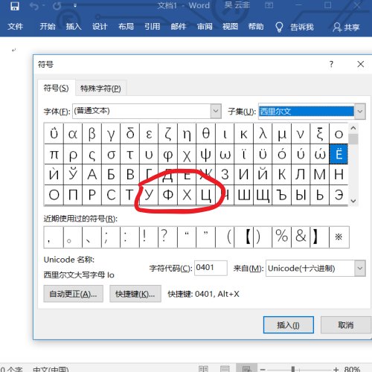The height and width of the screenshot is (372, 372).
Task: Click the ribbon display options icon
Action: [269, 5]
